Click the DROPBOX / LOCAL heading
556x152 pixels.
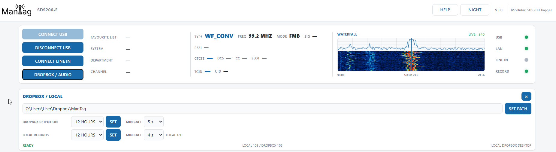click(x=43, y=96)
